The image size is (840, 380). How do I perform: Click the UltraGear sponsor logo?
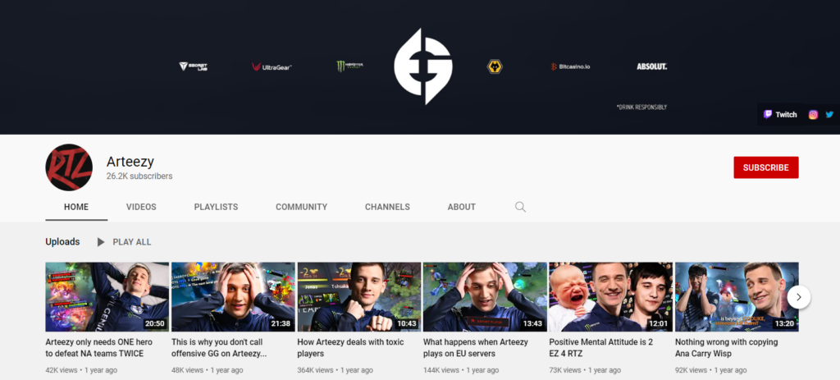[x=272, y=67]
